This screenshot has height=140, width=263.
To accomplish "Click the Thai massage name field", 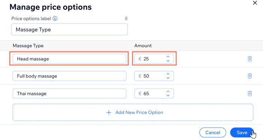I will pos(70,93).
